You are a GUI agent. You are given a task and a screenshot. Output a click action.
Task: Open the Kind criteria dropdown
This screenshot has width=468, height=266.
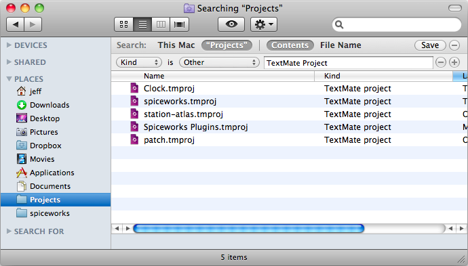pos(139,62)
